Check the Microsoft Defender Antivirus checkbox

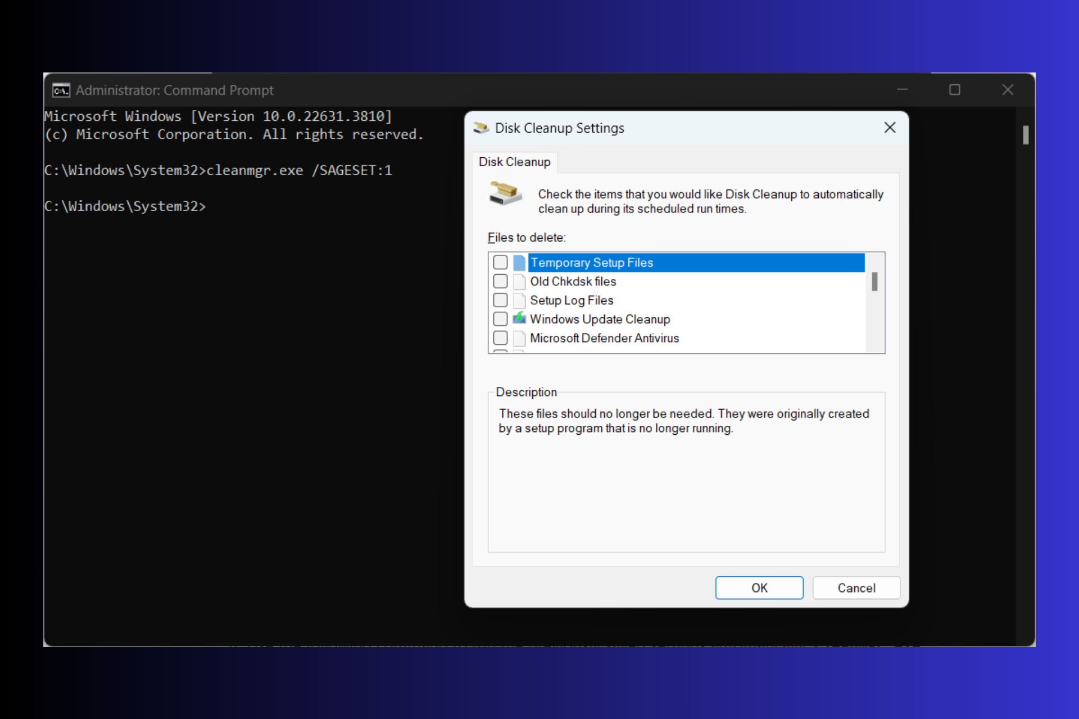[501, 338]
